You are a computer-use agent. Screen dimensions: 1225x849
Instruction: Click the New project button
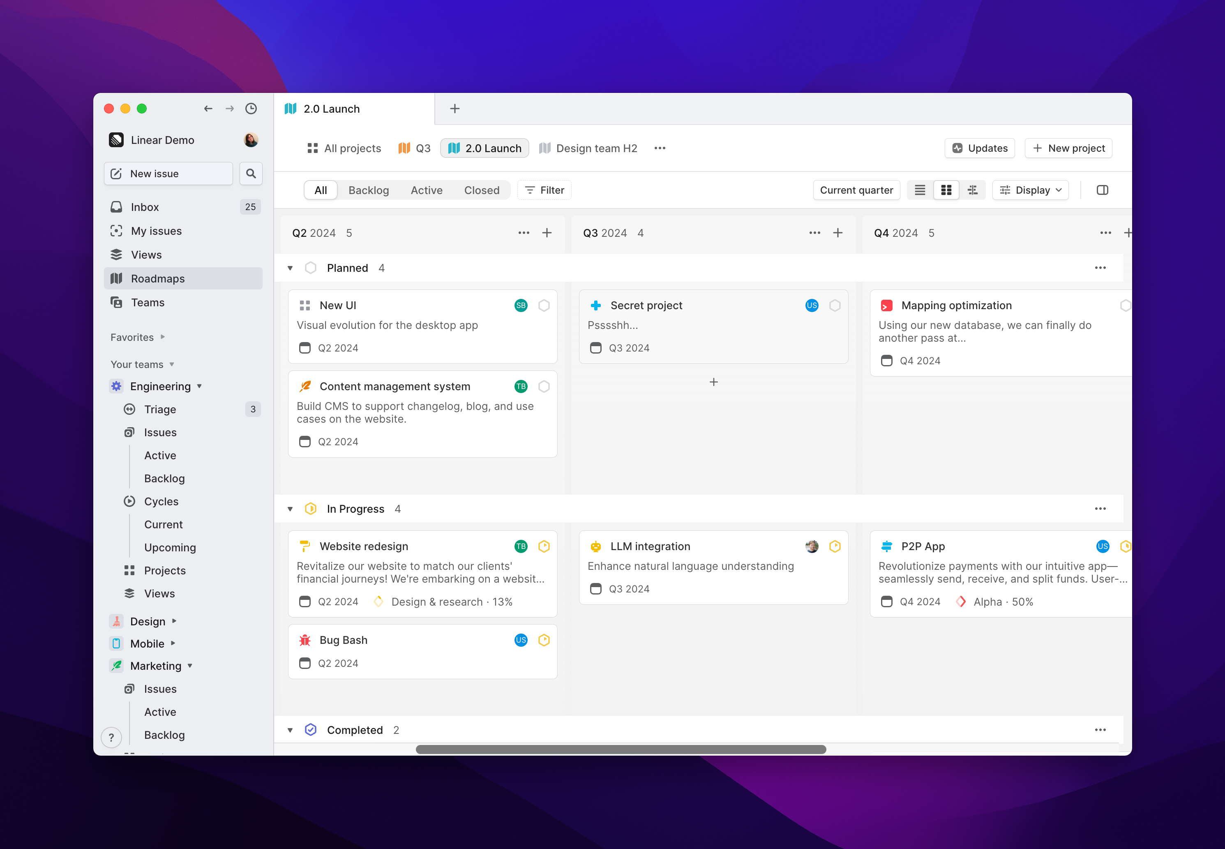(x=1068, y=148)
